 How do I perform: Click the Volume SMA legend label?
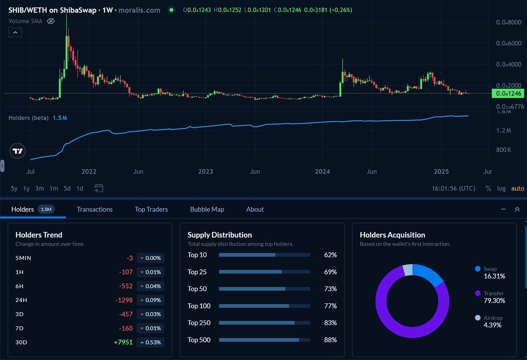point(25,21)
